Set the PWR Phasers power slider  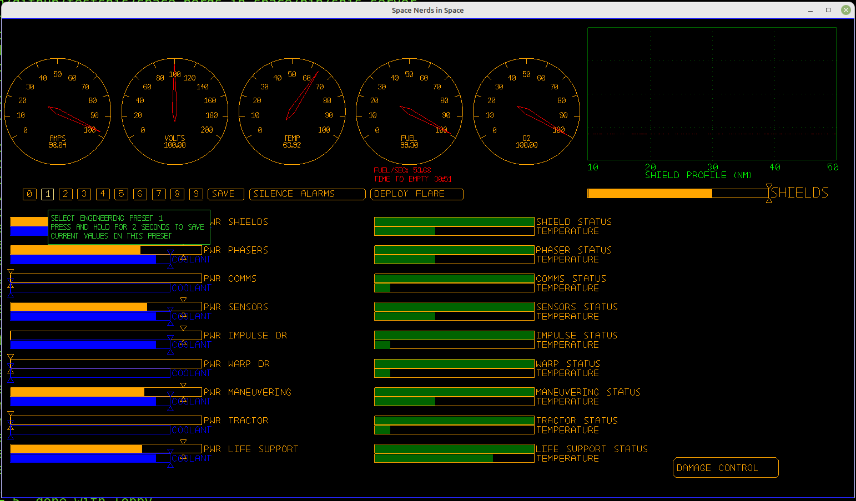click(x=106, y=250)
